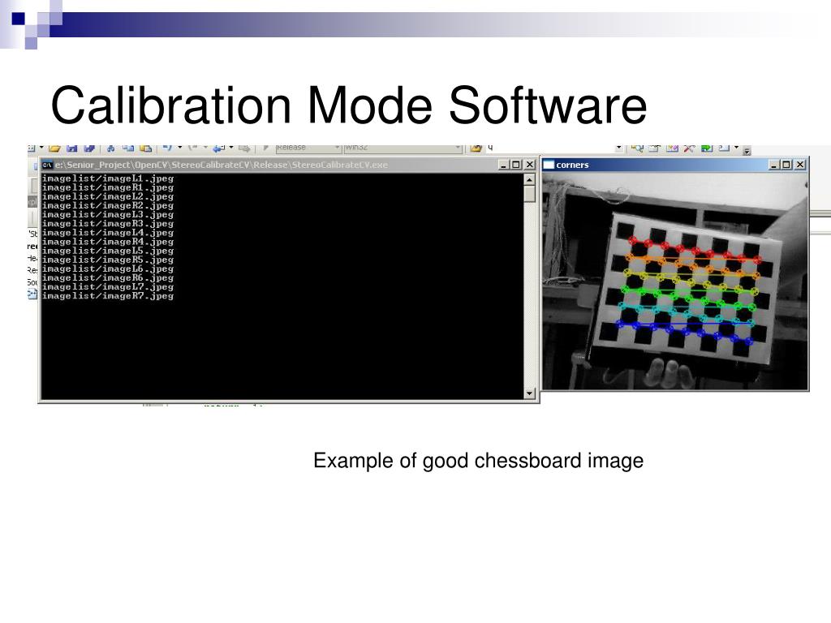Click the line imagelist/imageL1.jpeg
The image size is (831, 623).
point(108,178)
